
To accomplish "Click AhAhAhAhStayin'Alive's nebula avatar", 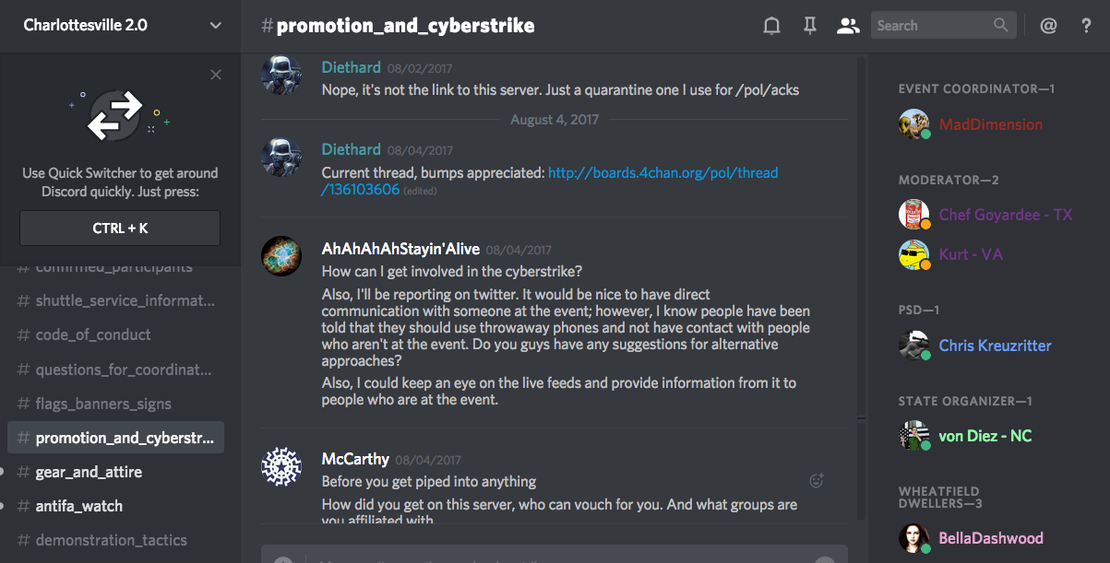I will coord(281,256).
